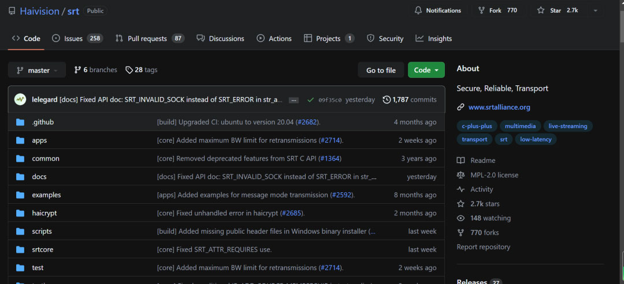Star the Haivision srt repository
Viewport: 624px width, 284px height.
[555, 10]
